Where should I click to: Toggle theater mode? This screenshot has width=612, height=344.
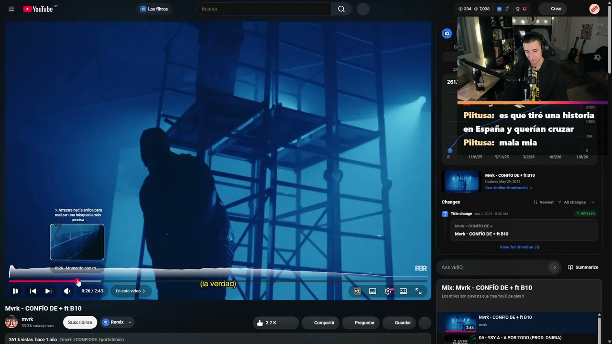coord(403,291)
